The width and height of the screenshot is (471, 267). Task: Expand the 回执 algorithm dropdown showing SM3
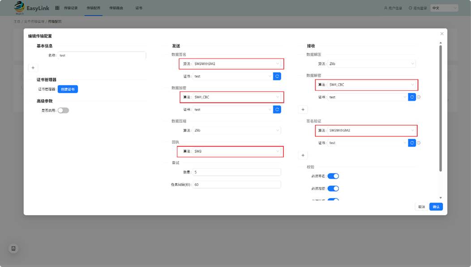tap(236, 152)
